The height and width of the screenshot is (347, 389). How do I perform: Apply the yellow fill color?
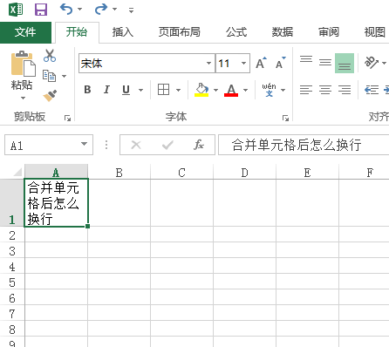coord(201,90)
